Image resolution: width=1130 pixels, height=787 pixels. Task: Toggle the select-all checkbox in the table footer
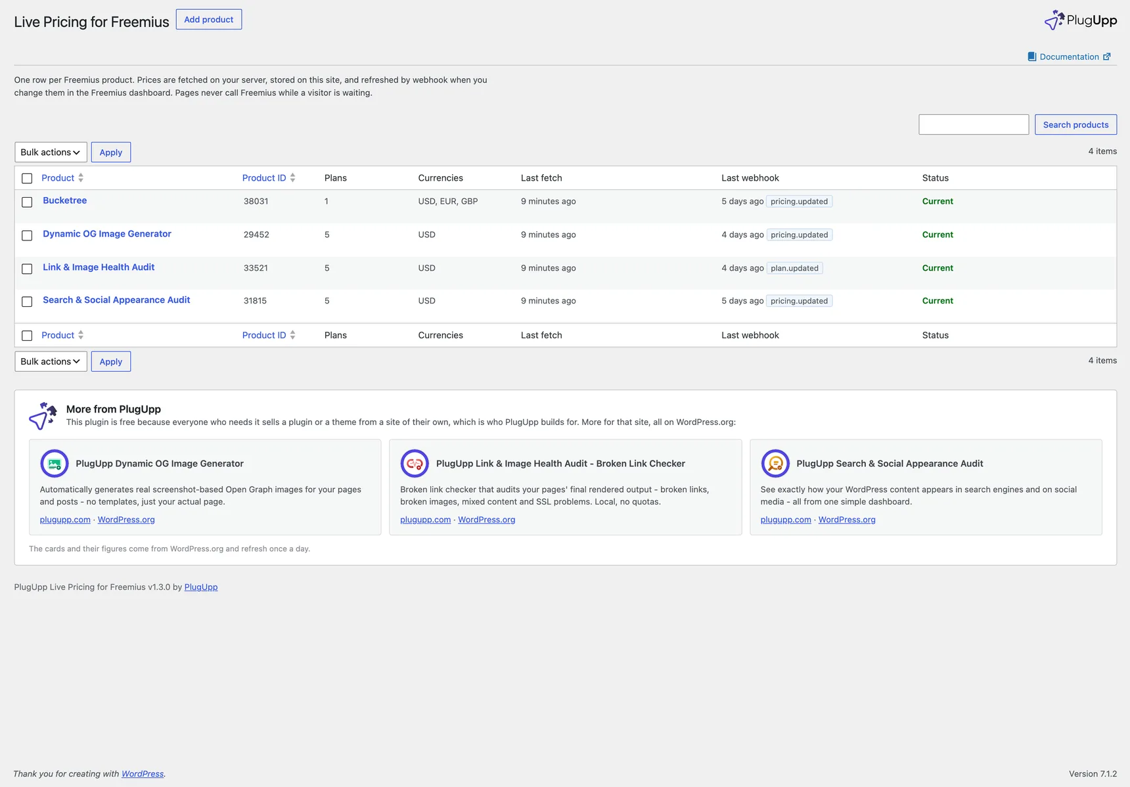(x=27, y=336)
